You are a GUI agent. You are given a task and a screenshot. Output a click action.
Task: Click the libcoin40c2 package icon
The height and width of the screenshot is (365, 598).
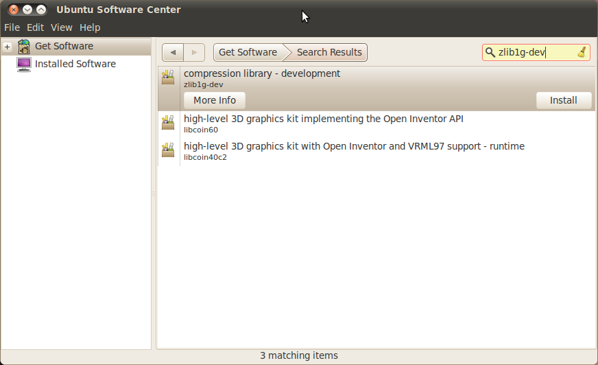click(168, 150)
